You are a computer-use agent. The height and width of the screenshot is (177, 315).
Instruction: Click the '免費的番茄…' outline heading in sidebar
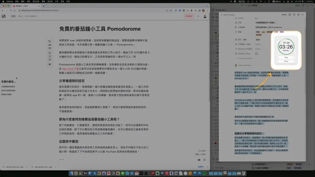[x=9, y=82]
